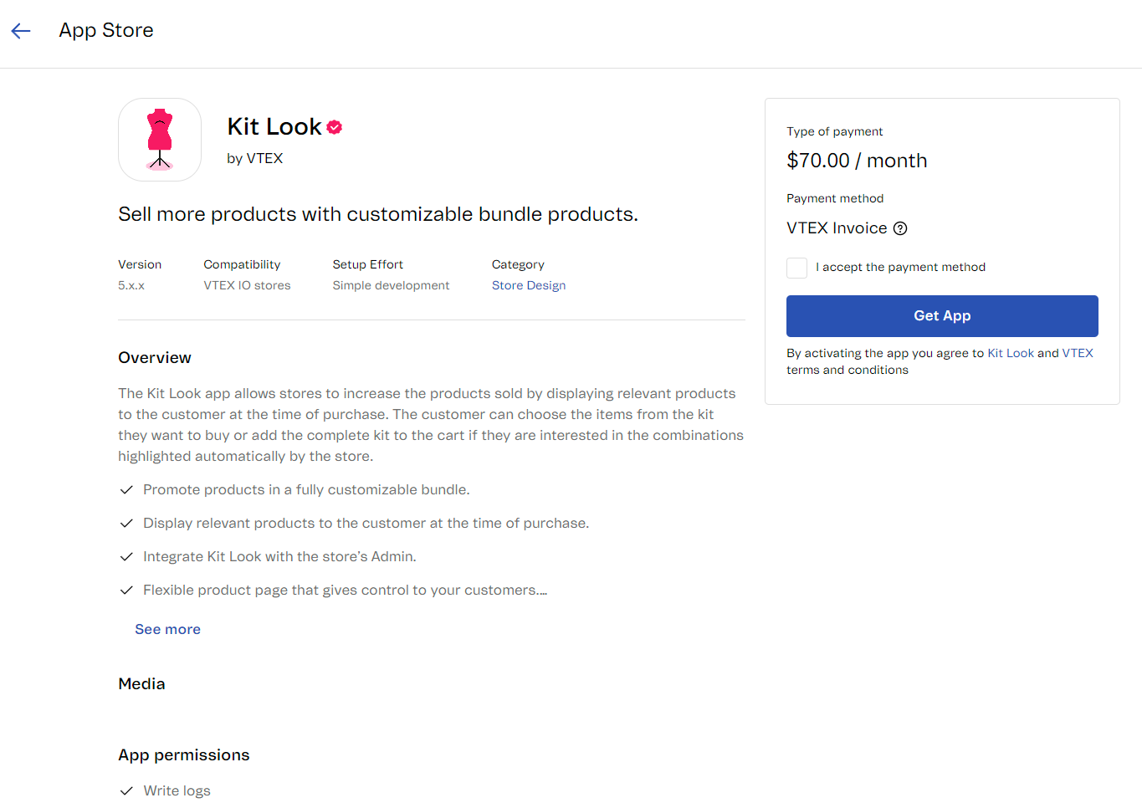Screen dimensions: 1142x808
Task: Tick the accept payment method checkbox
Action: pos(796,268)
